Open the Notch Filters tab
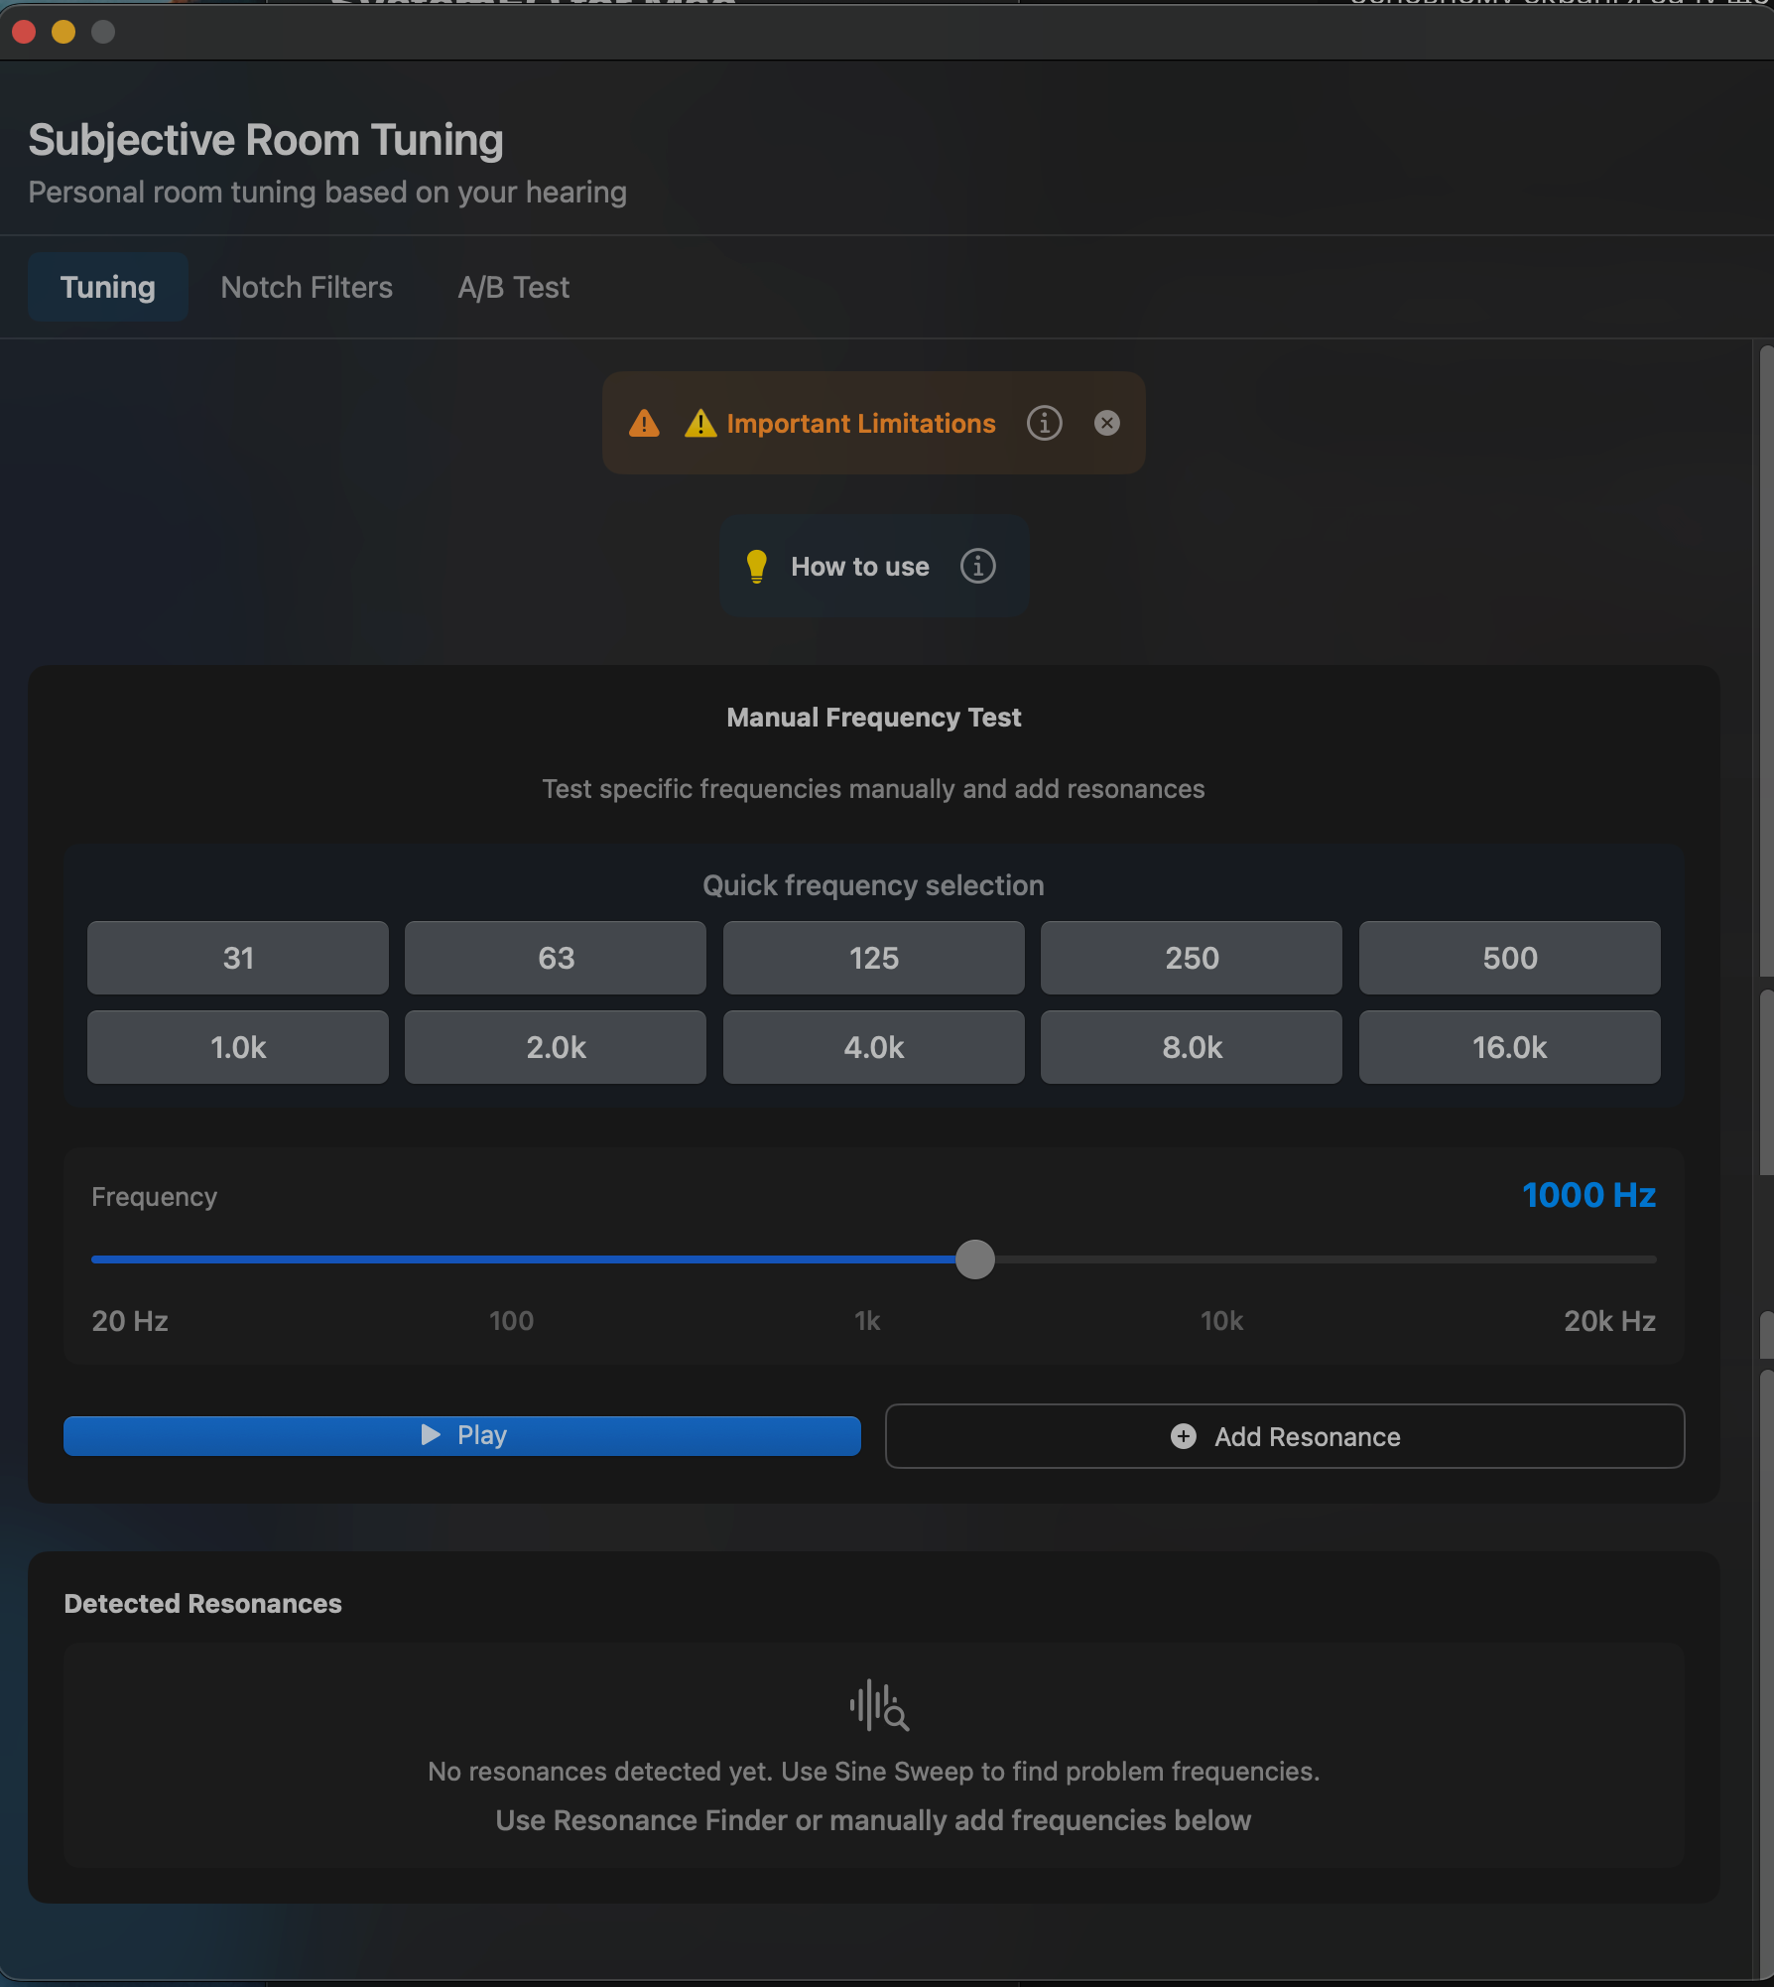The image size is (1774, 1987). 307,287
